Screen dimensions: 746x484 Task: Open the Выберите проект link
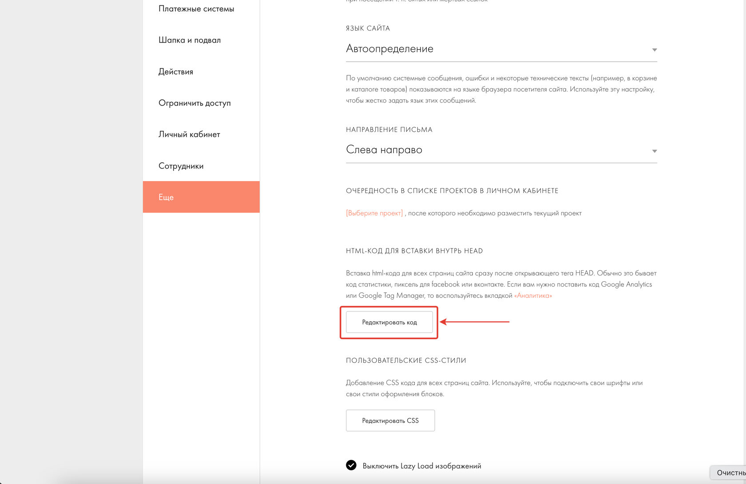pos(374,213)
